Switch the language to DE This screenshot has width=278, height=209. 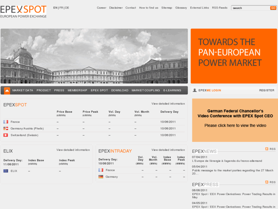pyautogui.click(x=67, y=8)
